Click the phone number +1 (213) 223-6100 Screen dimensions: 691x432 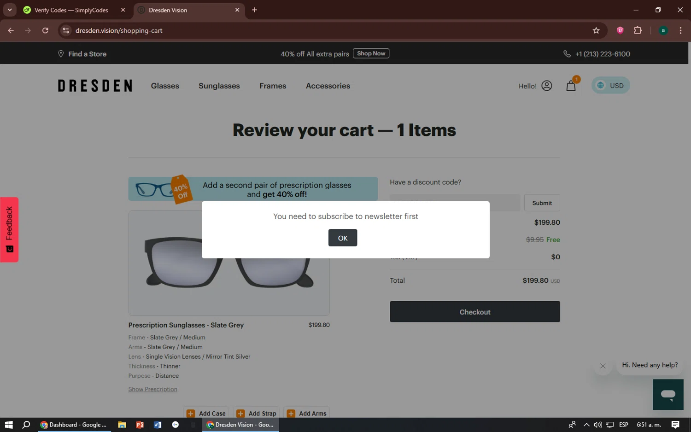(603, 54)
